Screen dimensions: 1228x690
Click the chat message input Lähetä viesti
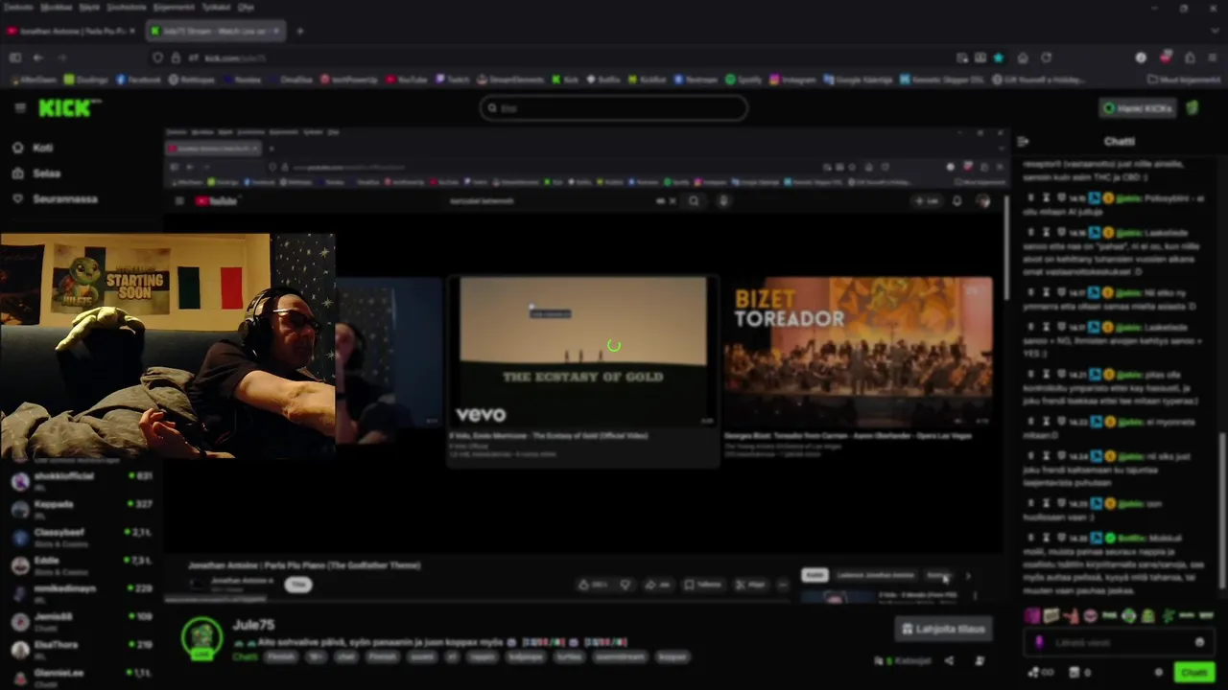(1118, 643)
